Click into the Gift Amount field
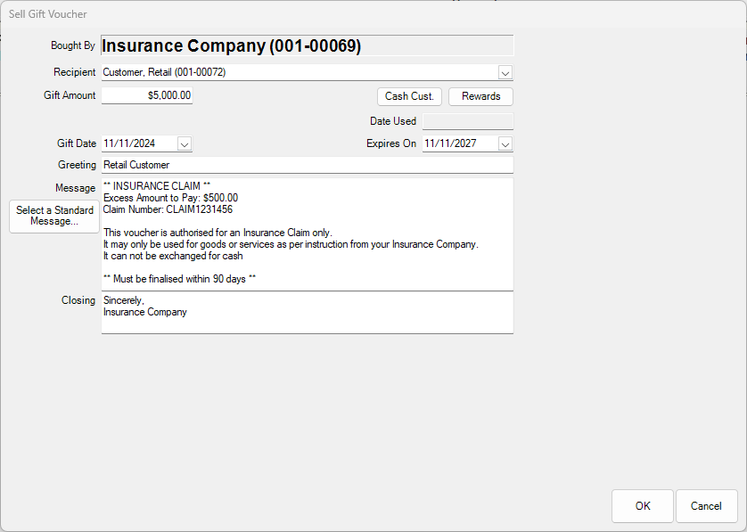The height and width of the screenshot is (532, 747). click(146, 95)
